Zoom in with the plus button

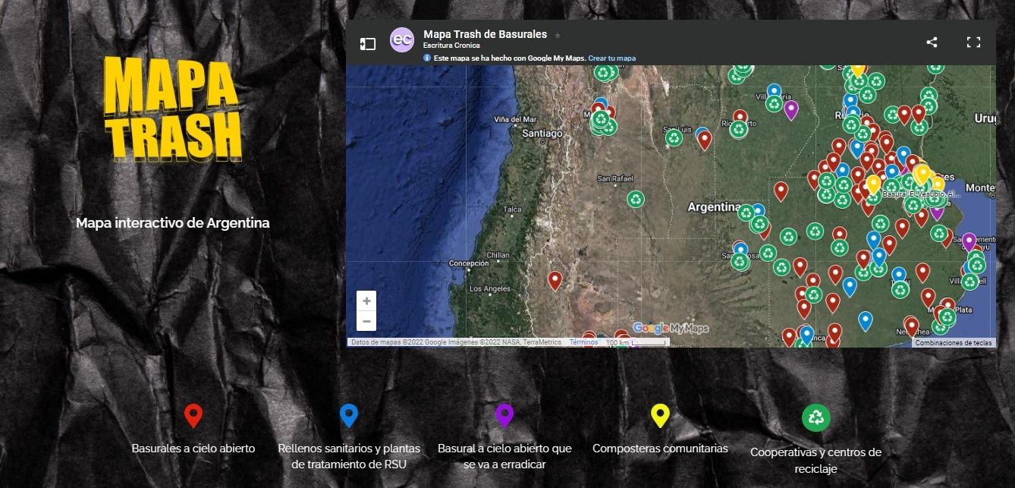(x=366, y=301)
